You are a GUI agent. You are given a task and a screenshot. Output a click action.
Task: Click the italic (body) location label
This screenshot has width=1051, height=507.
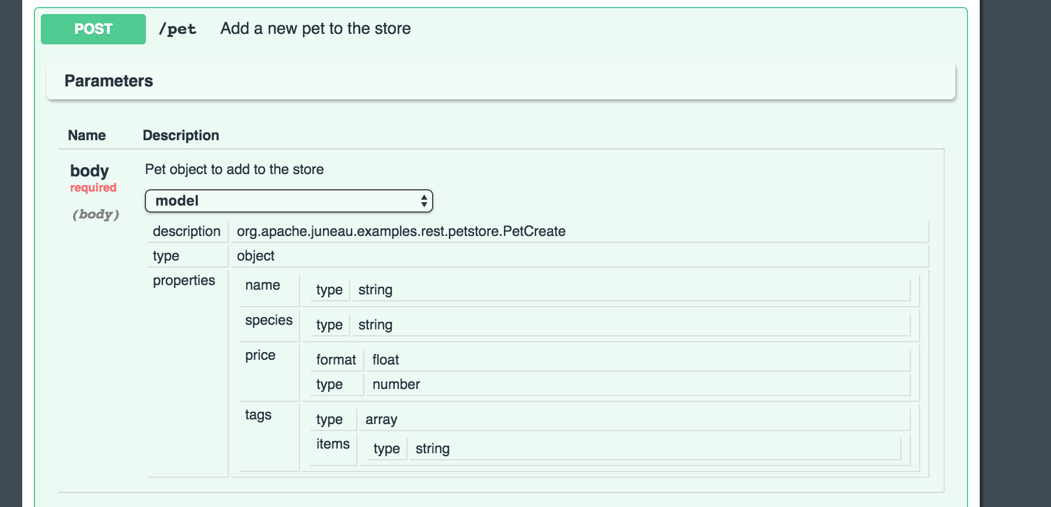(95, 214)
